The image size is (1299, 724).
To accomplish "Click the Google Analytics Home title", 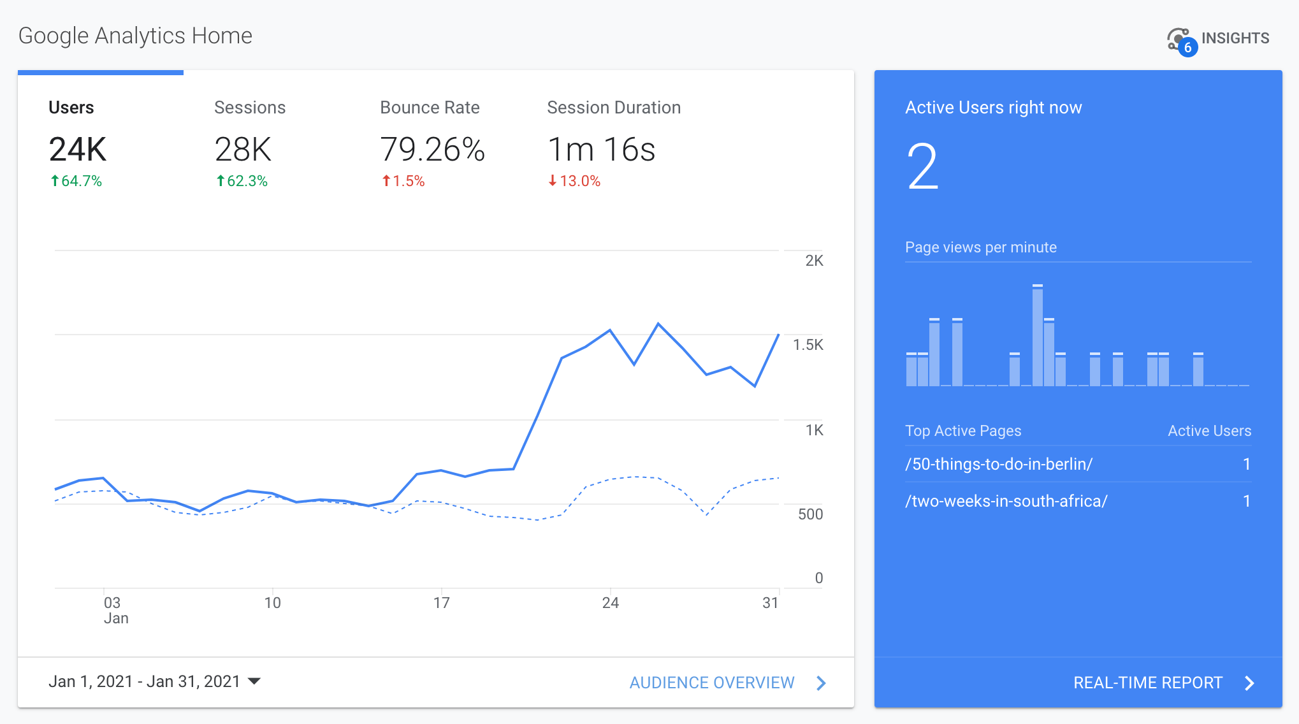I will pyautogui.click(x=135, y=36).
